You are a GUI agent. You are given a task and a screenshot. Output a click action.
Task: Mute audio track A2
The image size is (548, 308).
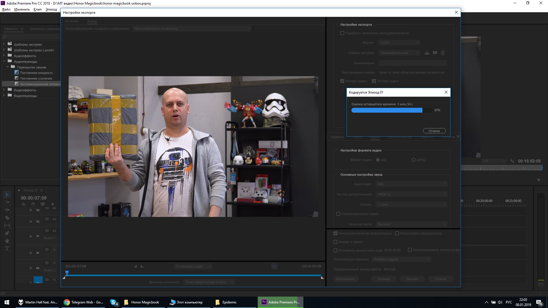click(54, 263)
